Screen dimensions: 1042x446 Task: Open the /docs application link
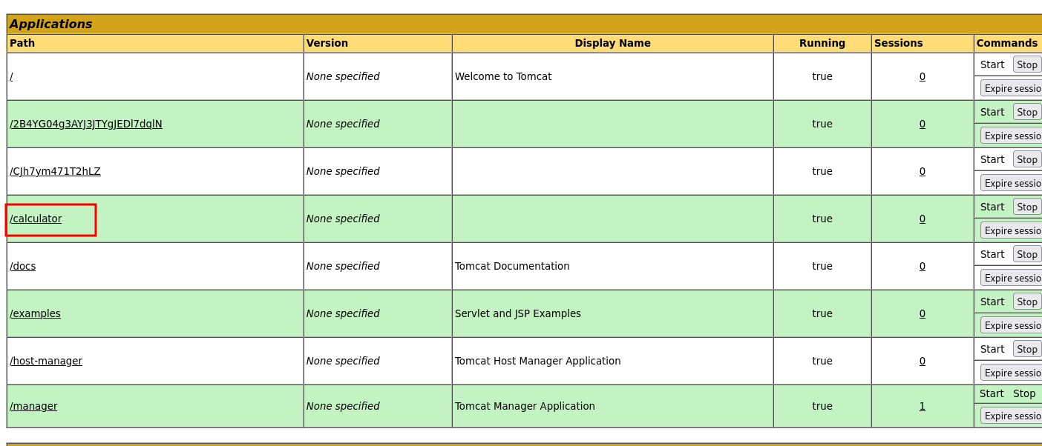pos(22,266)
